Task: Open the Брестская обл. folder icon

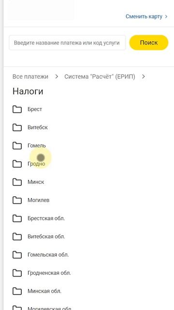Action: pos(17,218)
